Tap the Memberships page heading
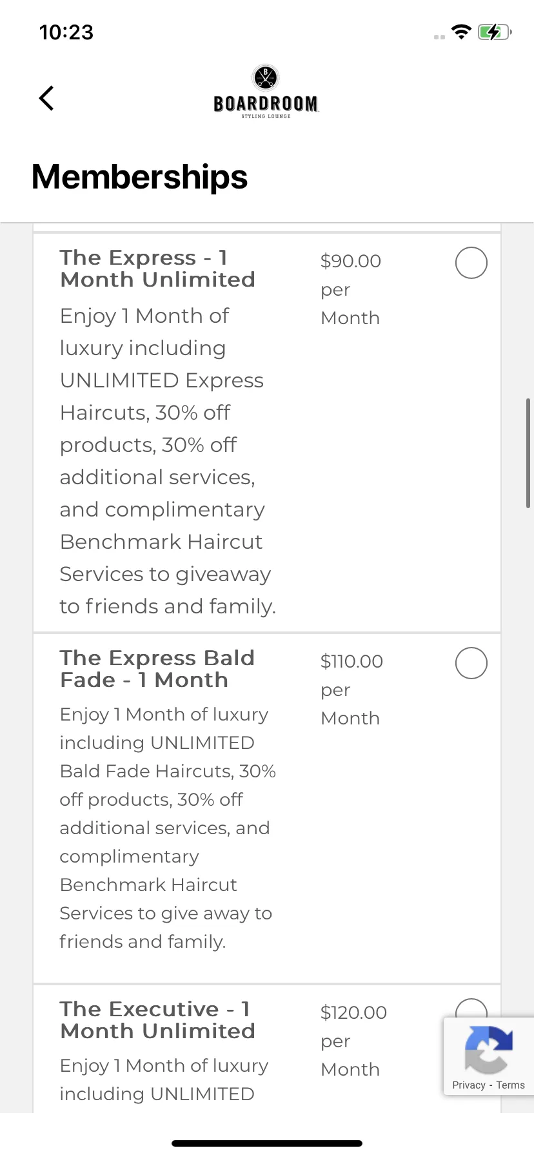The image size is (534, 1157). [x=139, y=177]
